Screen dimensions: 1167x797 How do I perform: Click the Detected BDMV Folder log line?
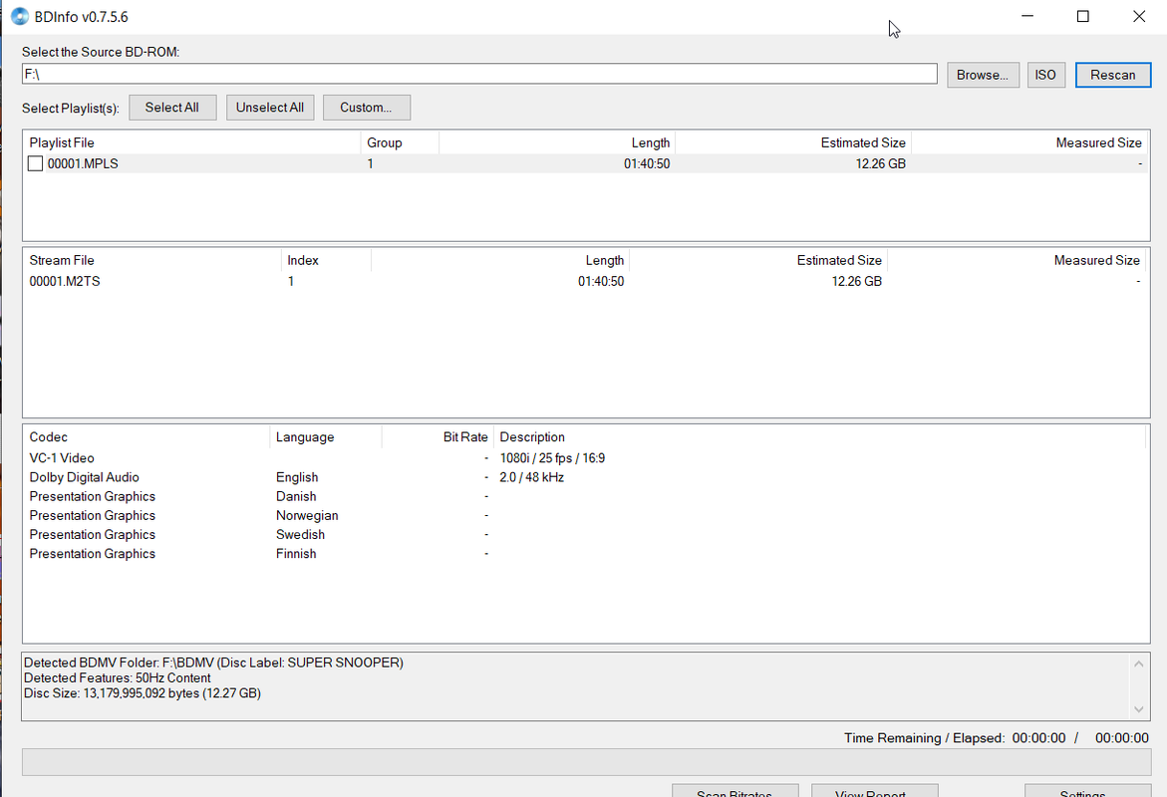click(x=213, y=663)
